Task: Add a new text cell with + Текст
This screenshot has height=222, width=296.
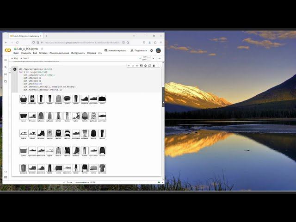Action: [x=25, y=58]
